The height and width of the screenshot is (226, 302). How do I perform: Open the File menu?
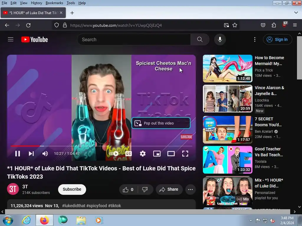click(x=4, y=3)
